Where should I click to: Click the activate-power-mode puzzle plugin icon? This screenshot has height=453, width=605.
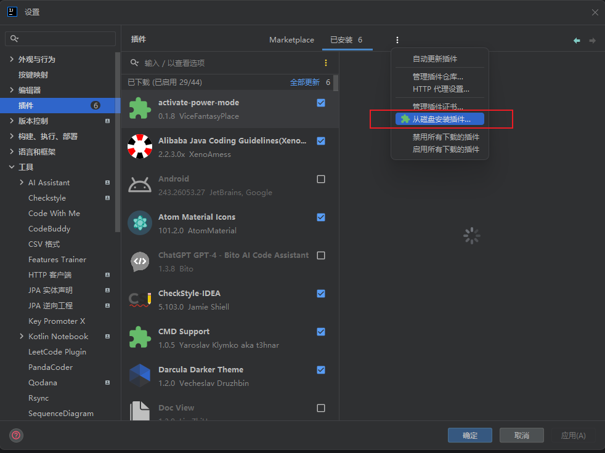(x=140, y=108)
